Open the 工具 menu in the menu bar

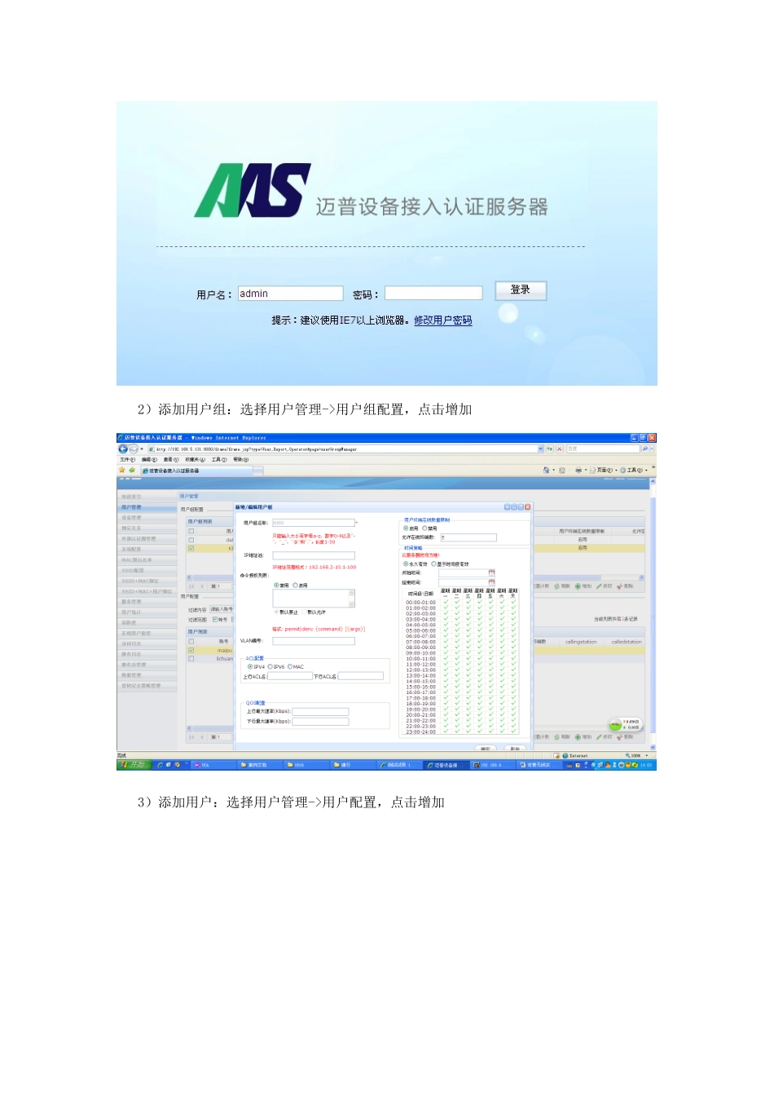(219, 460)
